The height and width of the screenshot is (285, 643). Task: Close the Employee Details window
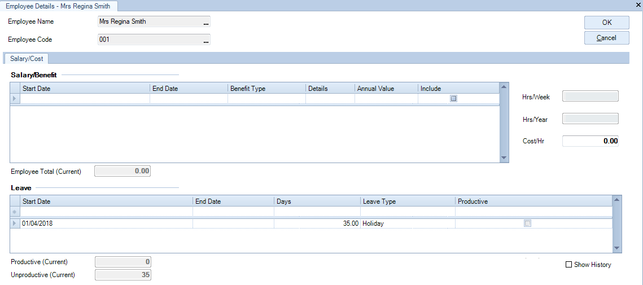coord(638,4)
